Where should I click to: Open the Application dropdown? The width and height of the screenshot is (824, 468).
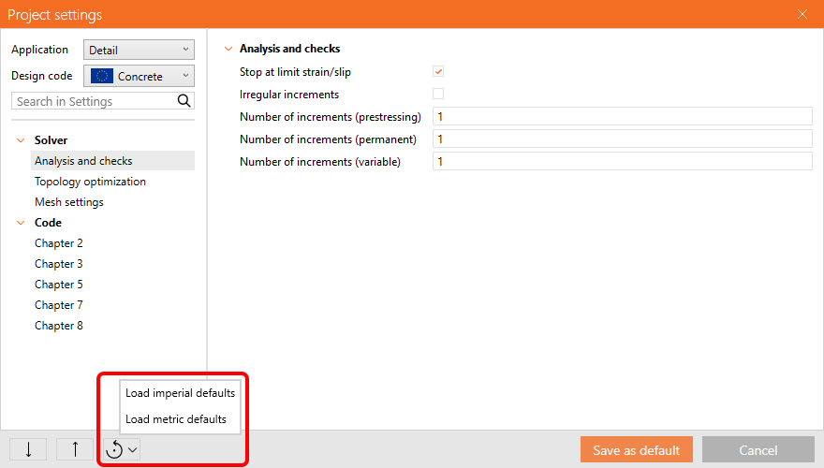click(x=139, y=50)
